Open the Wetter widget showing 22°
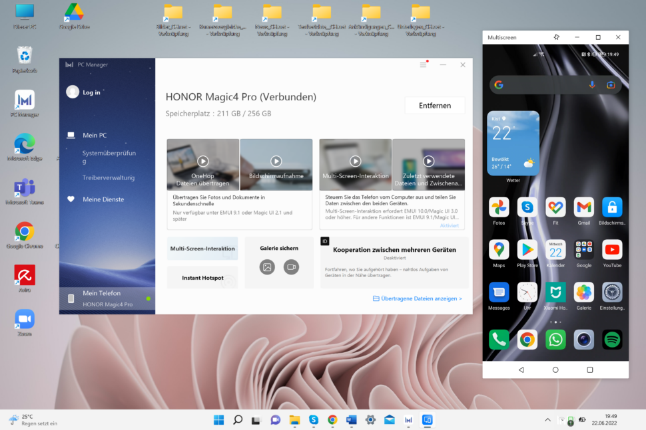The image size is (646, 430). (x=513, y=143)
